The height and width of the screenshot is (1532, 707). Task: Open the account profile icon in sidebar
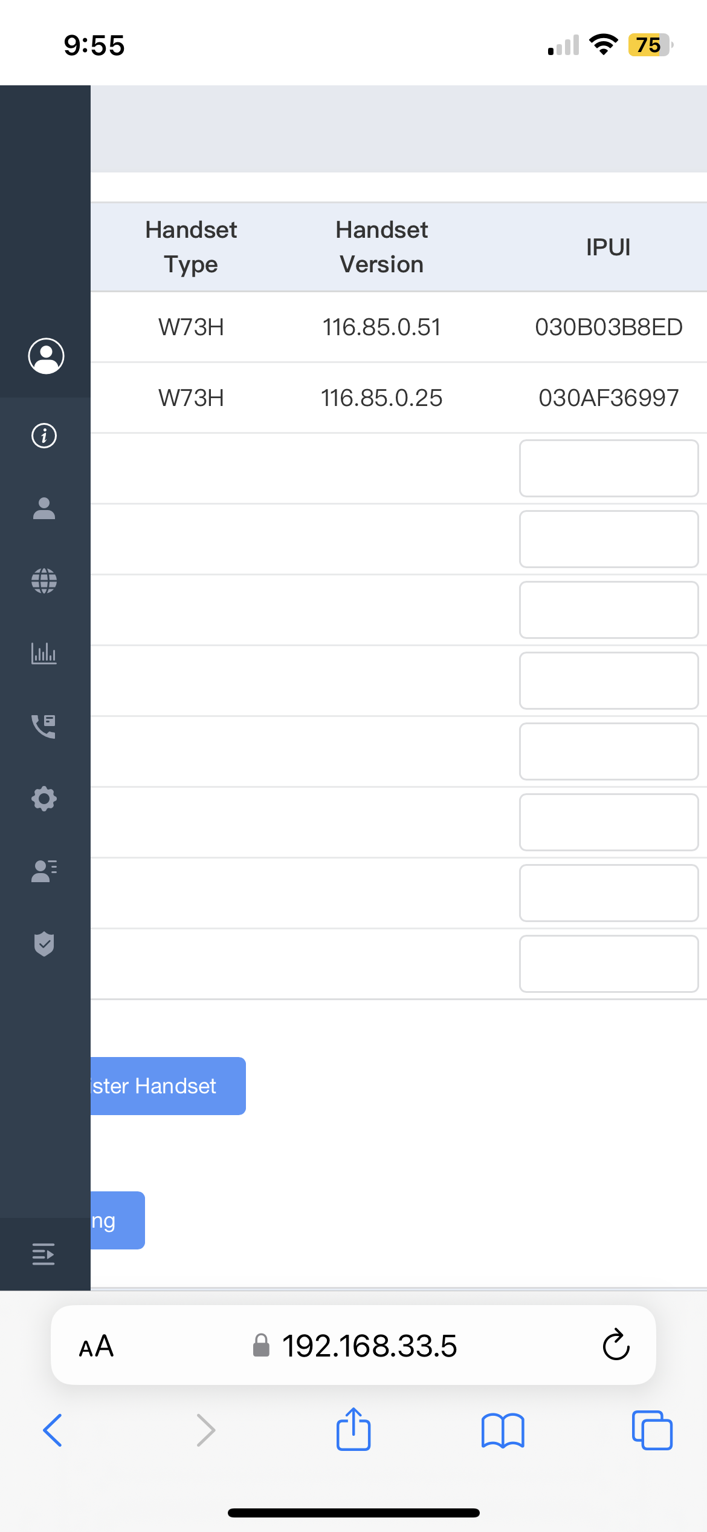pyautogui.click(x=46, y=356)
